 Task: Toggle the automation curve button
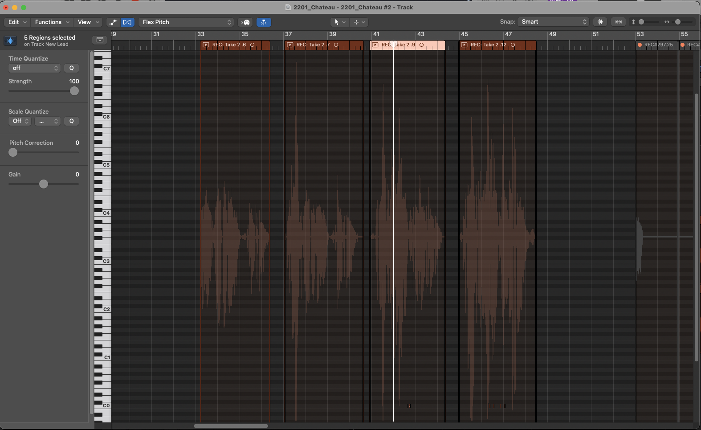tap(114, 22)
